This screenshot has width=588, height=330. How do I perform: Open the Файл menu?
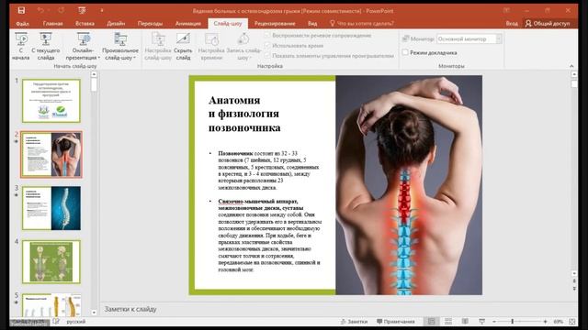pos(22,23)
